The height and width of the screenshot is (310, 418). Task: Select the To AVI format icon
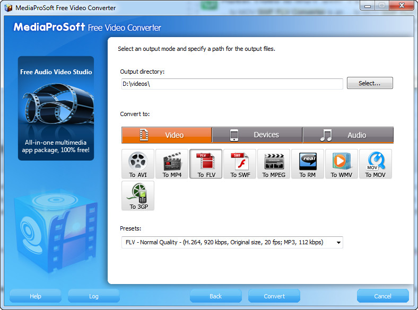138,164
